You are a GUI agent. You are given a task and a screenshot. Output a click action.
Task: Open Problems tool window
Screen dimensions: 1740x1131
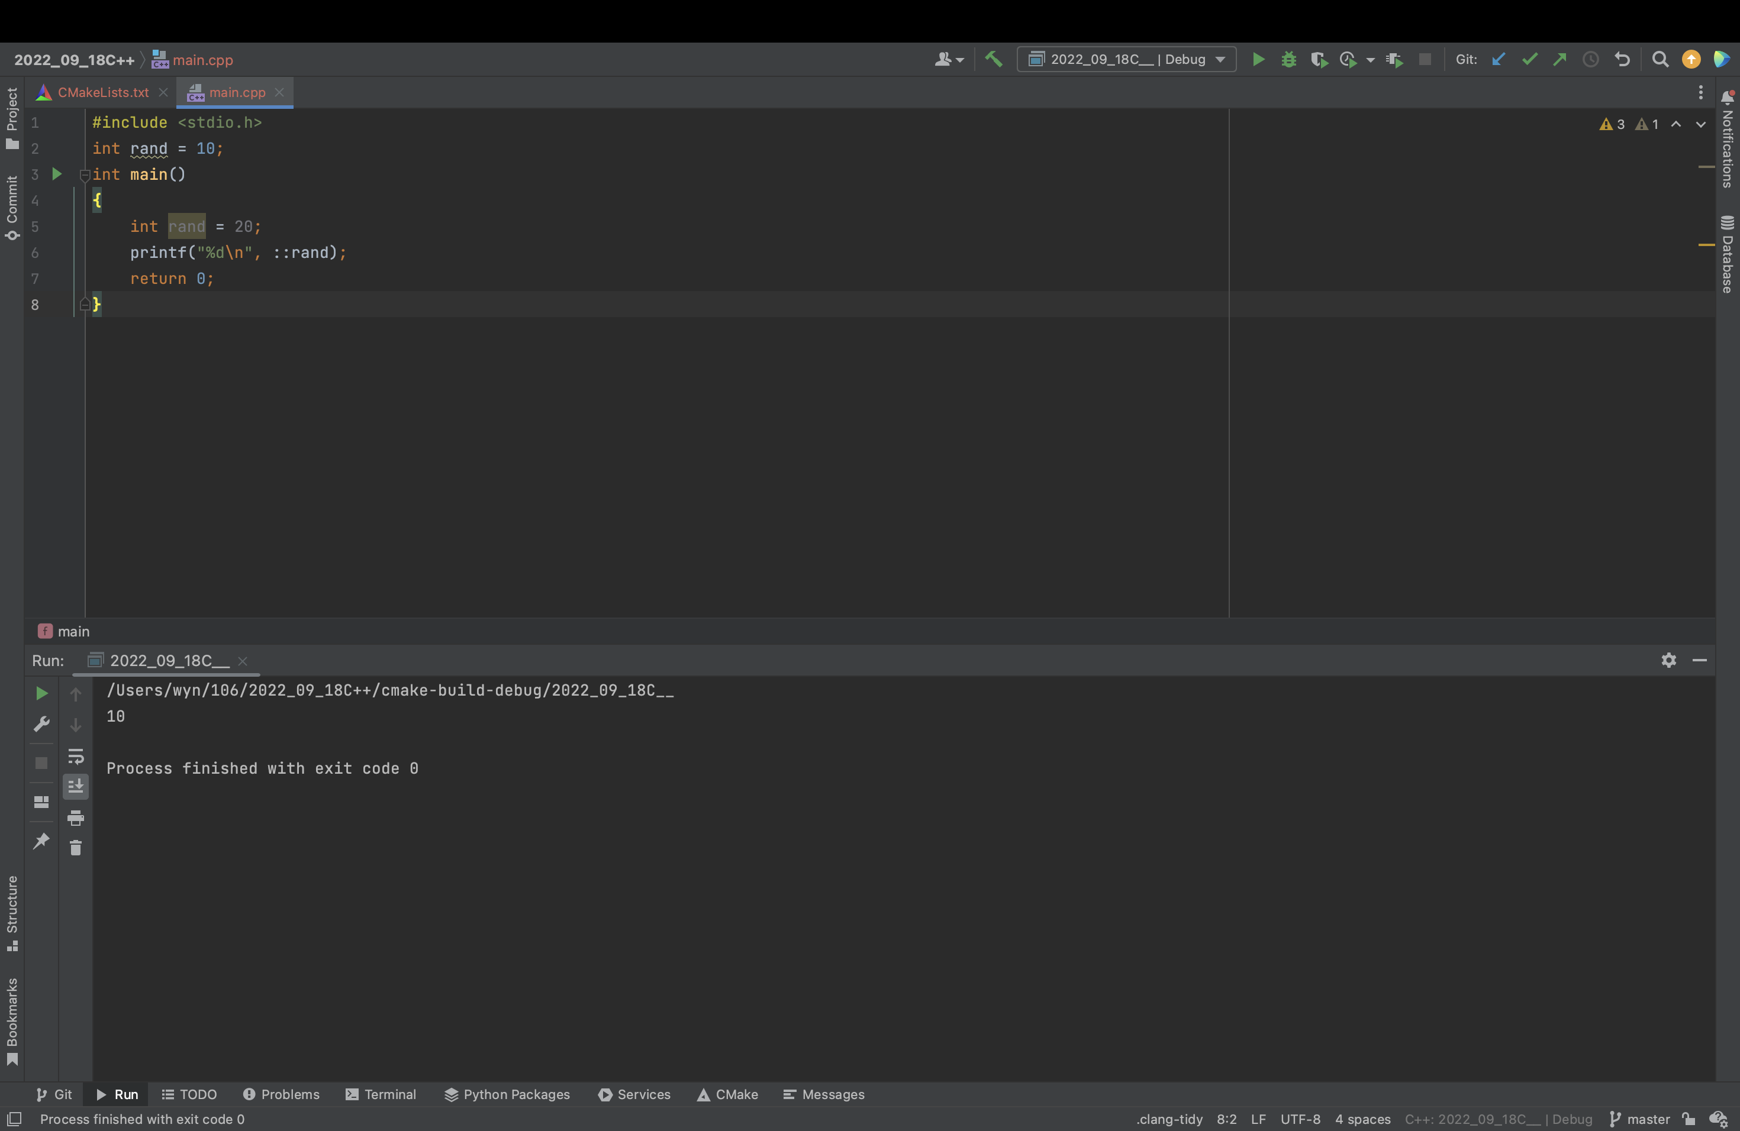click(x=282, y=1094)
